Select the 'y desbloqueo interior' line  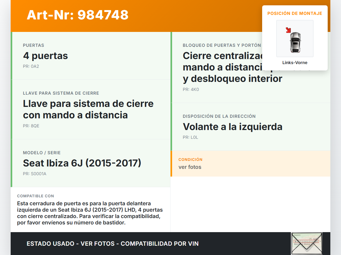pyautogui.click(x=233, y=79)
